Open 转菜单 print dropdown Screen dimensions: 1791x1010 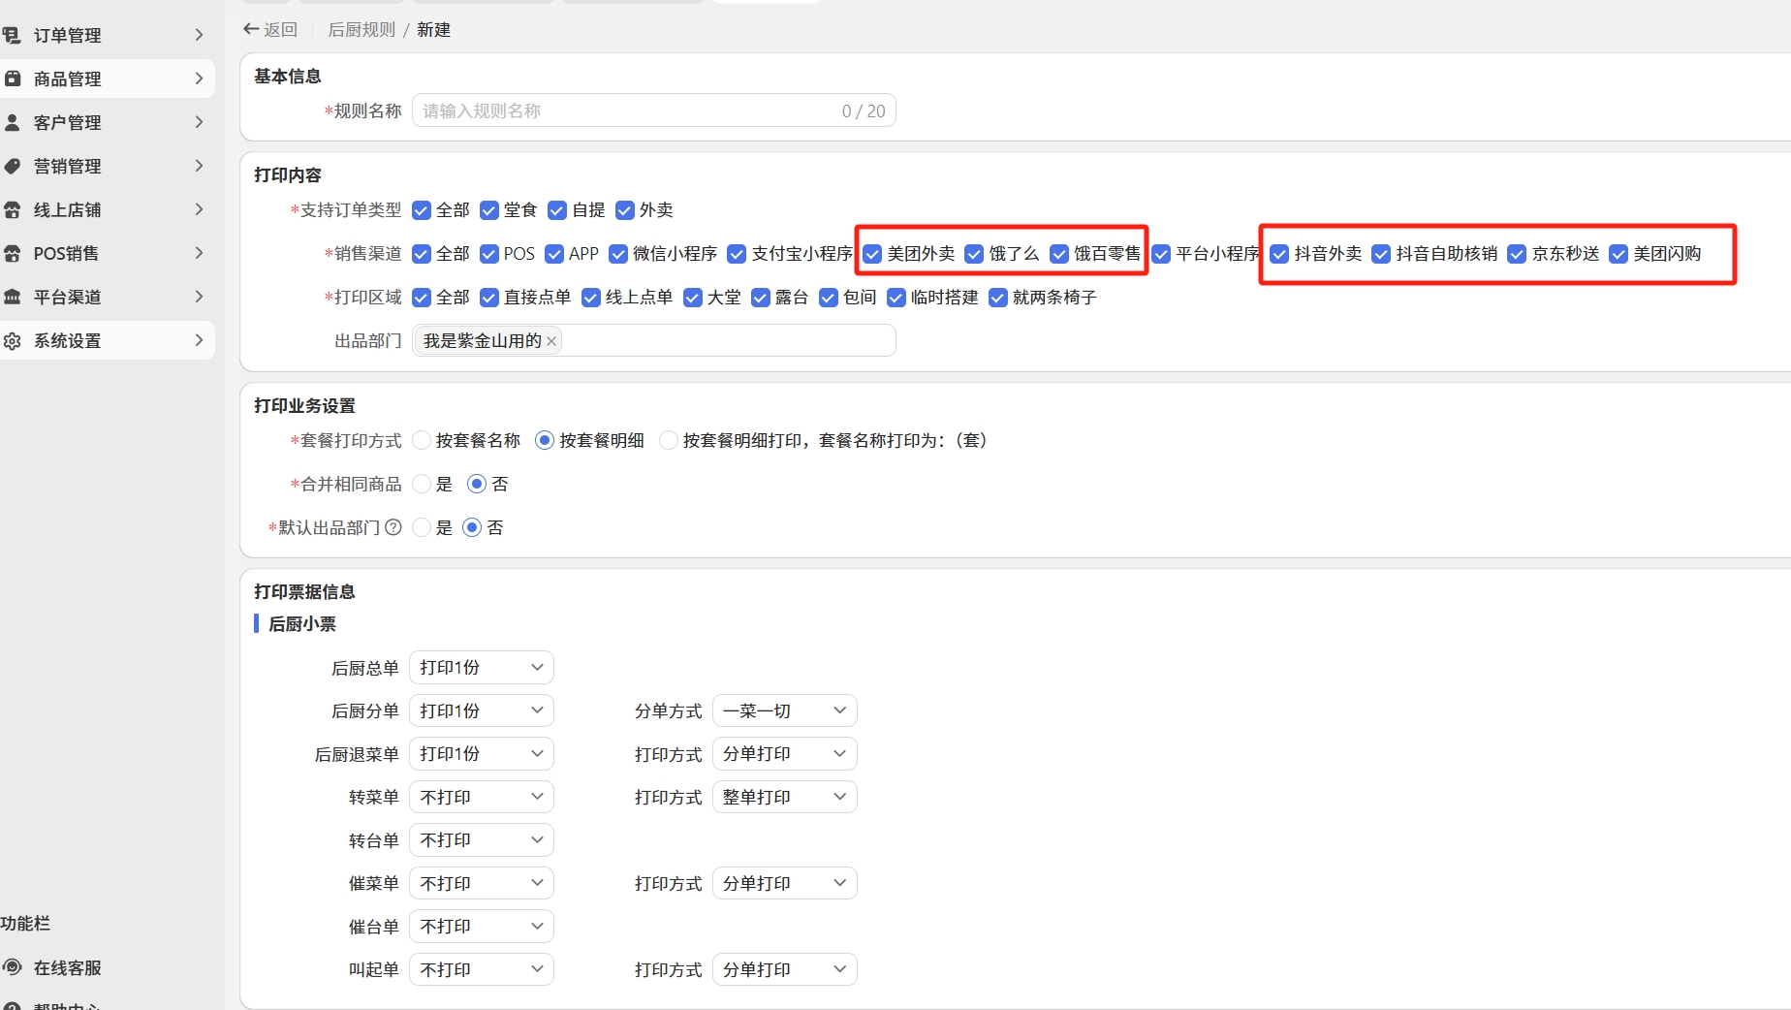[x=482, y=797]
